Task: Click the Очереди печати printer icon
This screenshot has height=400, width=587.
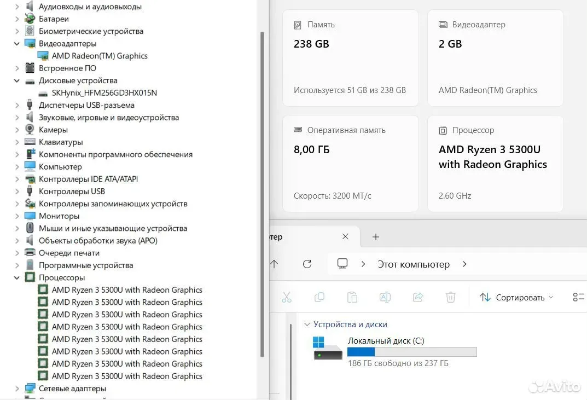Action: point(30,252)
